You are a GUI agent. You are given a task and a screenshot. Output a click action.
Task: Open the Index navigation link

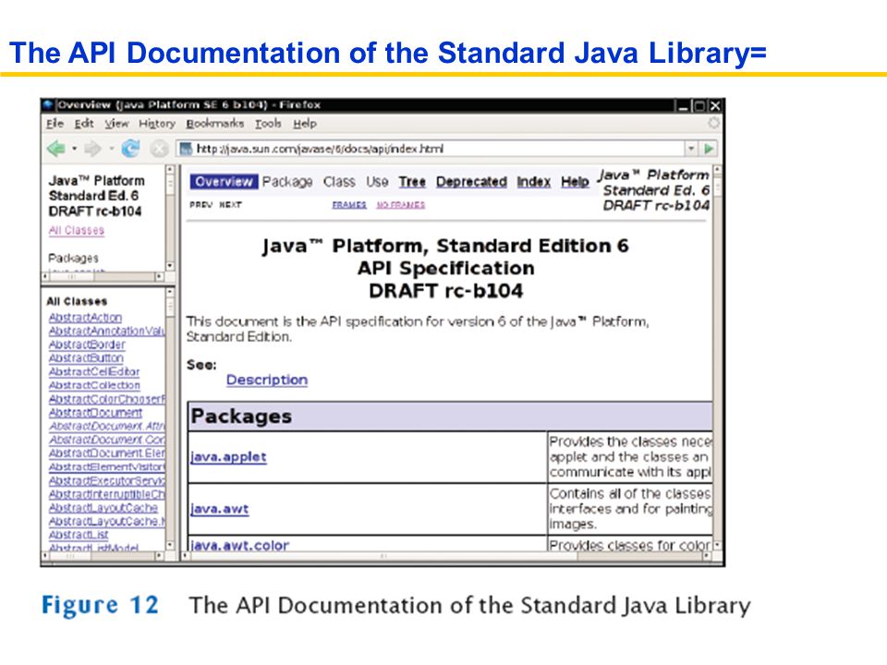click(533, 182)
